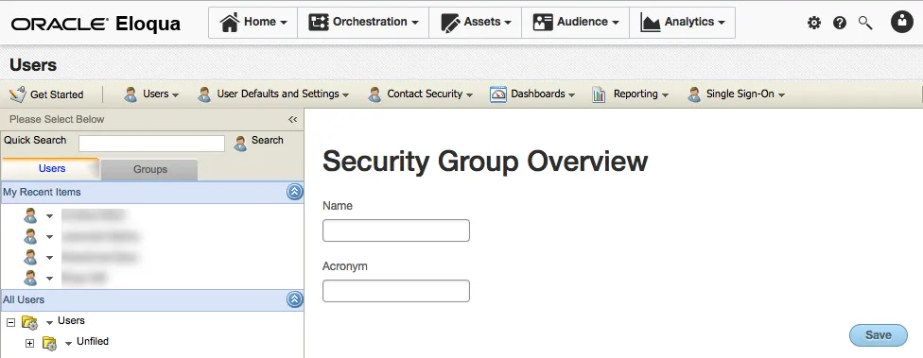Click the Audience contact card icon
This screenshot has height=358, width=923.
click(x=542, y=23)
